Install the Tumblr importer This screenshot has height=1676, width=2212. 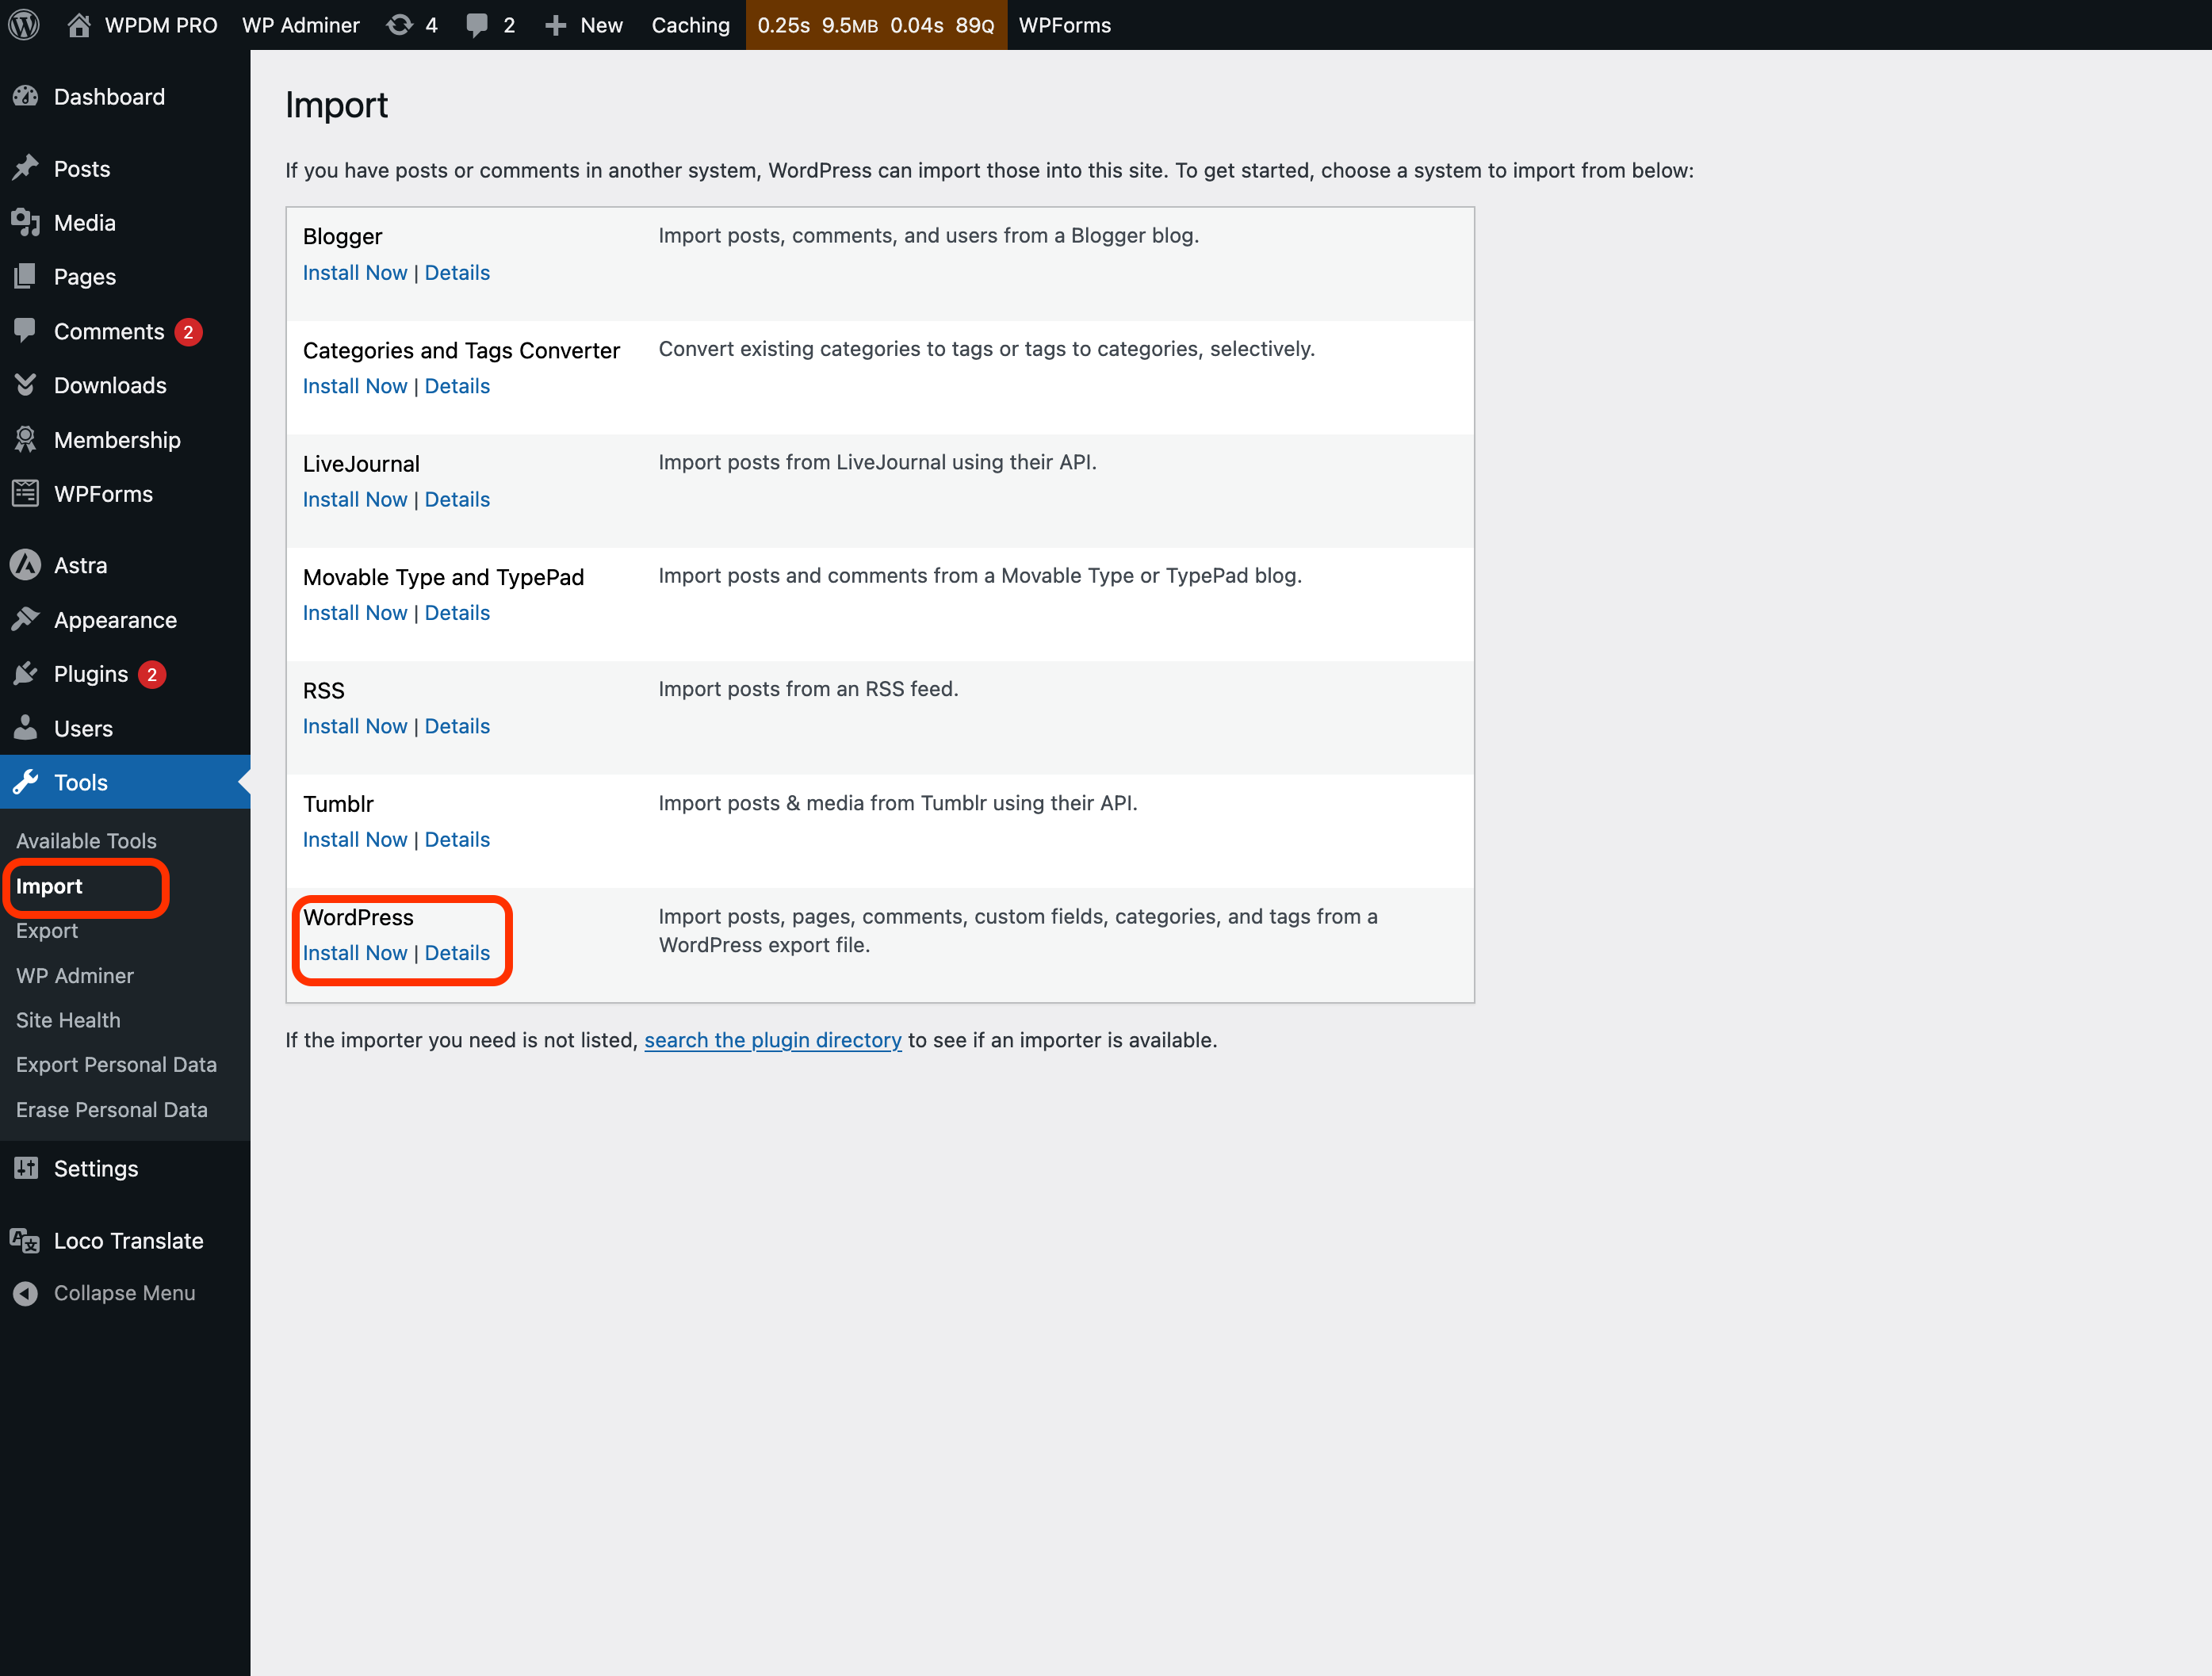coord(355,839)
